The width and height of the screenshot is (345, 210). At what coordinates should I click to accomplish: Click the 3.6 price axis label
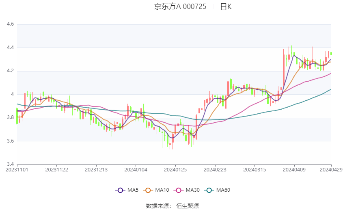(x=10, y=141)
